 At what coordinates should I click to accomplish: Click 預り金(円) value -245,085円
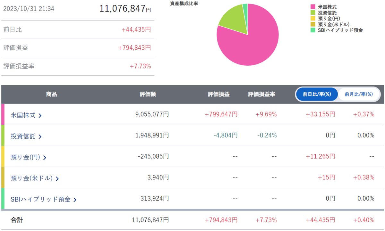153,156
